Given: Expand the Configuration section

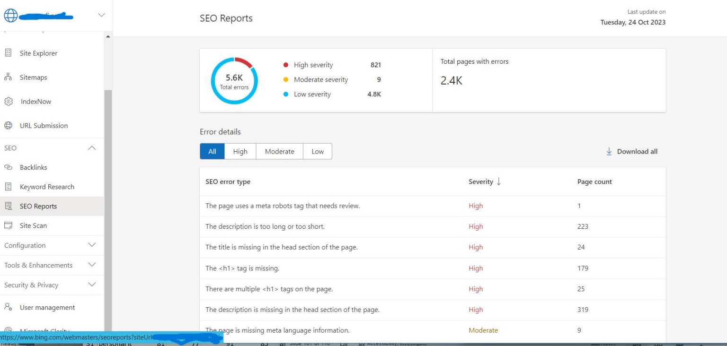Looking at the screenshot, I should [x=91, y=245].
